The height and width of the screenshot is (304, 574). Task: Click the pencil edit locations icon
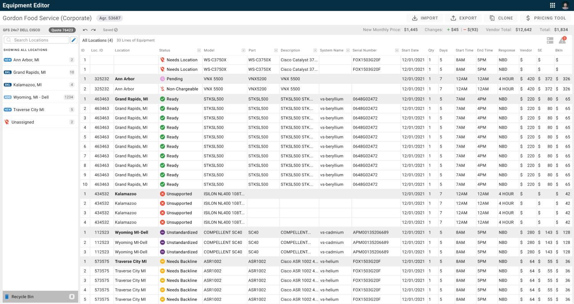(74, 40)
